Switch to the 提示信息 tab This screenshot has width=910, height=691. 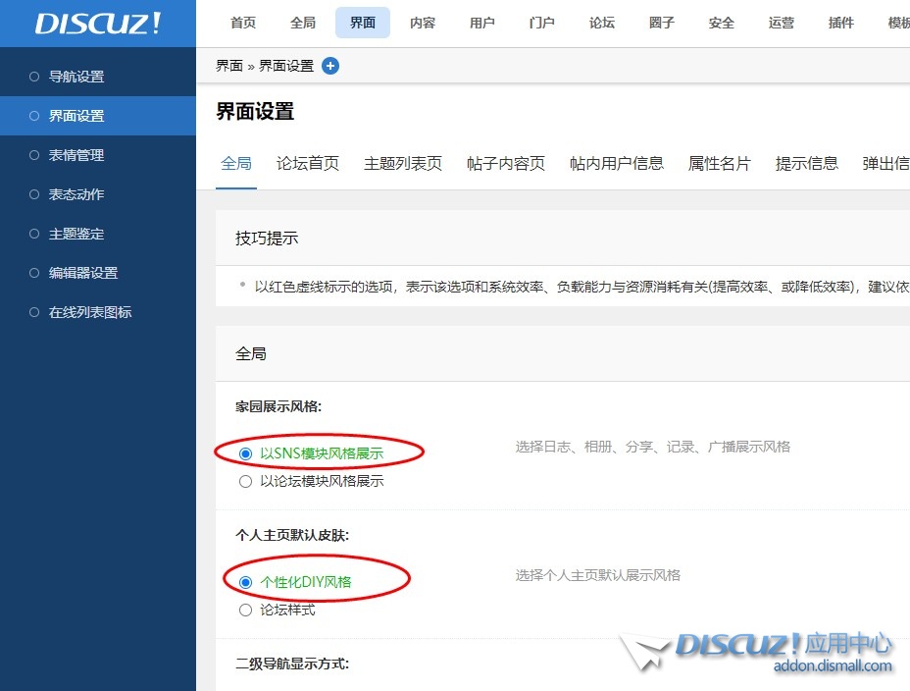807,164
